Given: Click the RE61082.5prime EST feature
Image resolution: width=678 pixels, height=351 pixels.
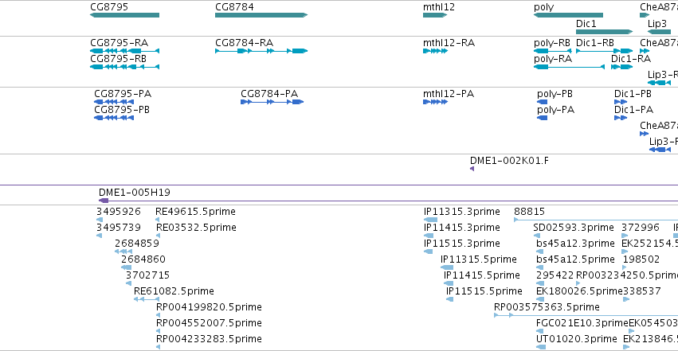Looking at the screenshot, I should [x=147, y=299].
